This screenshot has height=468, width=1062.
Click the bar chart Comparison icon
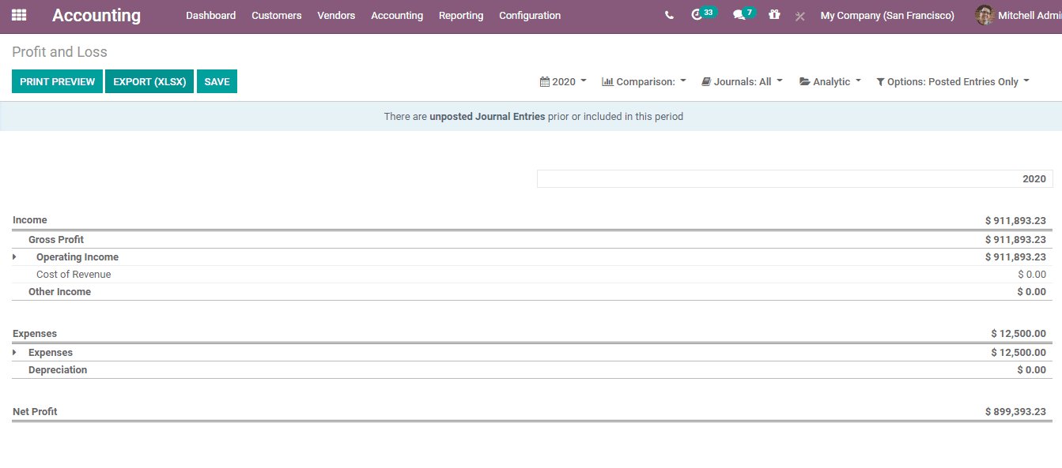(x=607, y=80)
